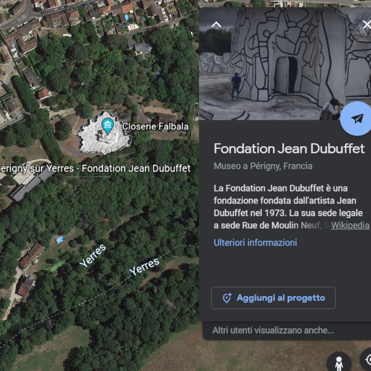This screenshot has height=371, width=371.
Task: Open the Ulteriori informazioni link
Action: coord(255,243)
